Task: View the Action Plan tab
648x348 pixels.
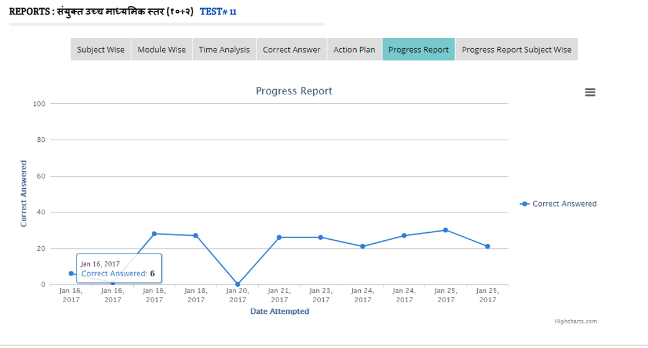Action: pyautogui.click(x=354, y=50)
